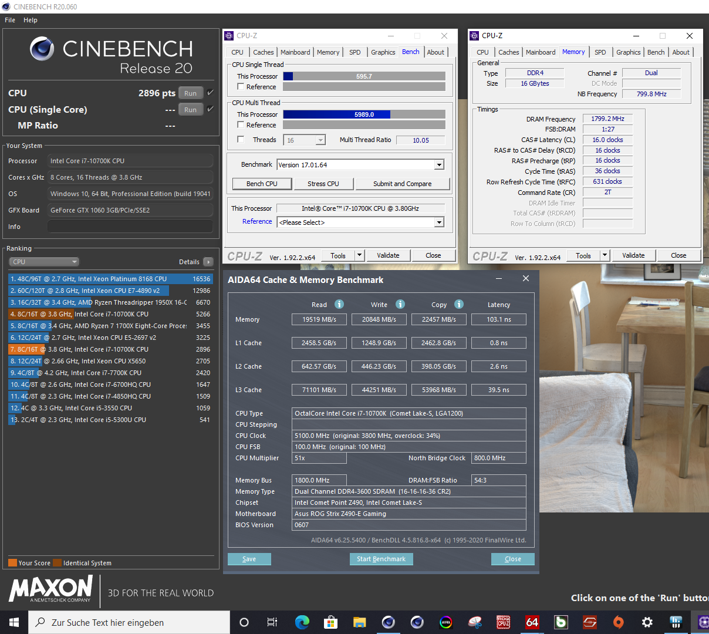The height and width of the screenshot is (634, 709).
Task: Open Task View from the taskbar
Action: coord(272,622)
